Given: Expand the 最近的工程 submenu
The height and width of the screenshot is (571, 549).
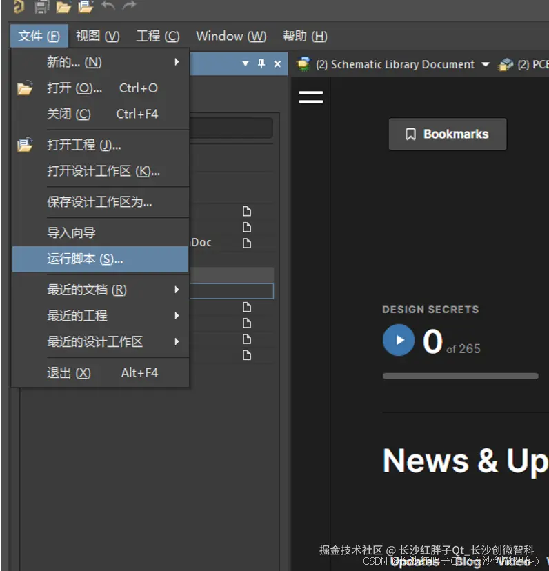Looking at the screenshot, I should [100, 315].
